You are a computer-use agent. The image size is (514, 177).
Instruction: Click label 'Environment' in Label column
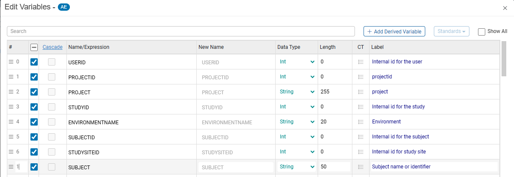[x=387, y=122]
